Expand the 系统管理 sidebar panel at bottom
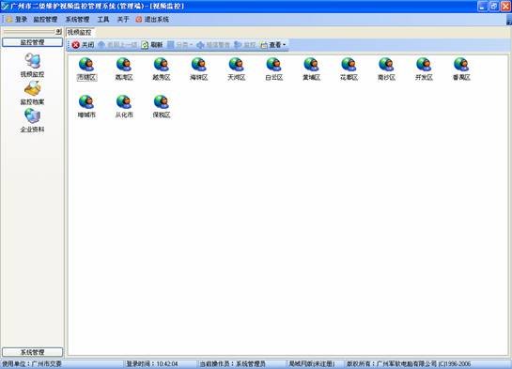The image size is (512, 369). click(32, 352)
